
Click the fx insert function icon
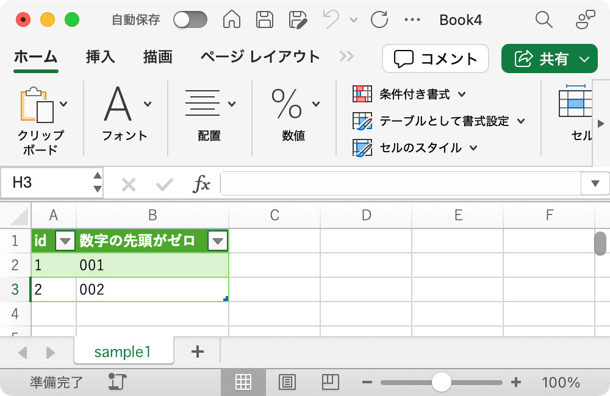tap(201, 183)
